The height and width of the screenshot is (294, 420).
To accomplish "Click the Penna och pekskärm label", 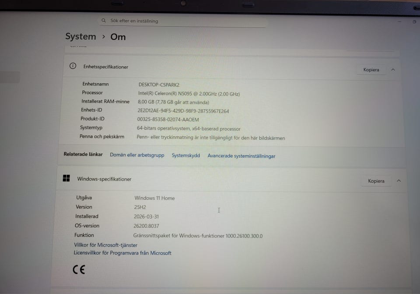I will (x=102, y=136).
